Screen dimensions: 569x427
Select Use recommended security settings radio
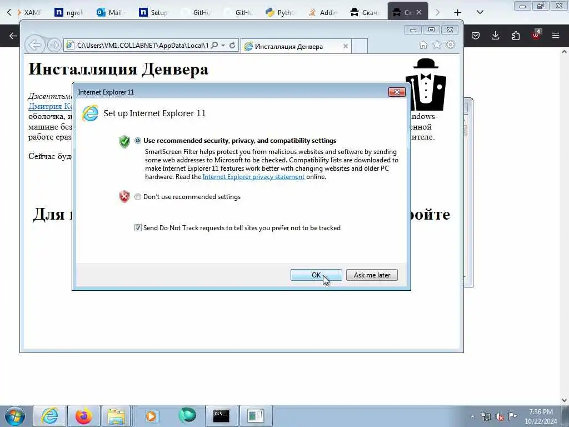(138, 141)
